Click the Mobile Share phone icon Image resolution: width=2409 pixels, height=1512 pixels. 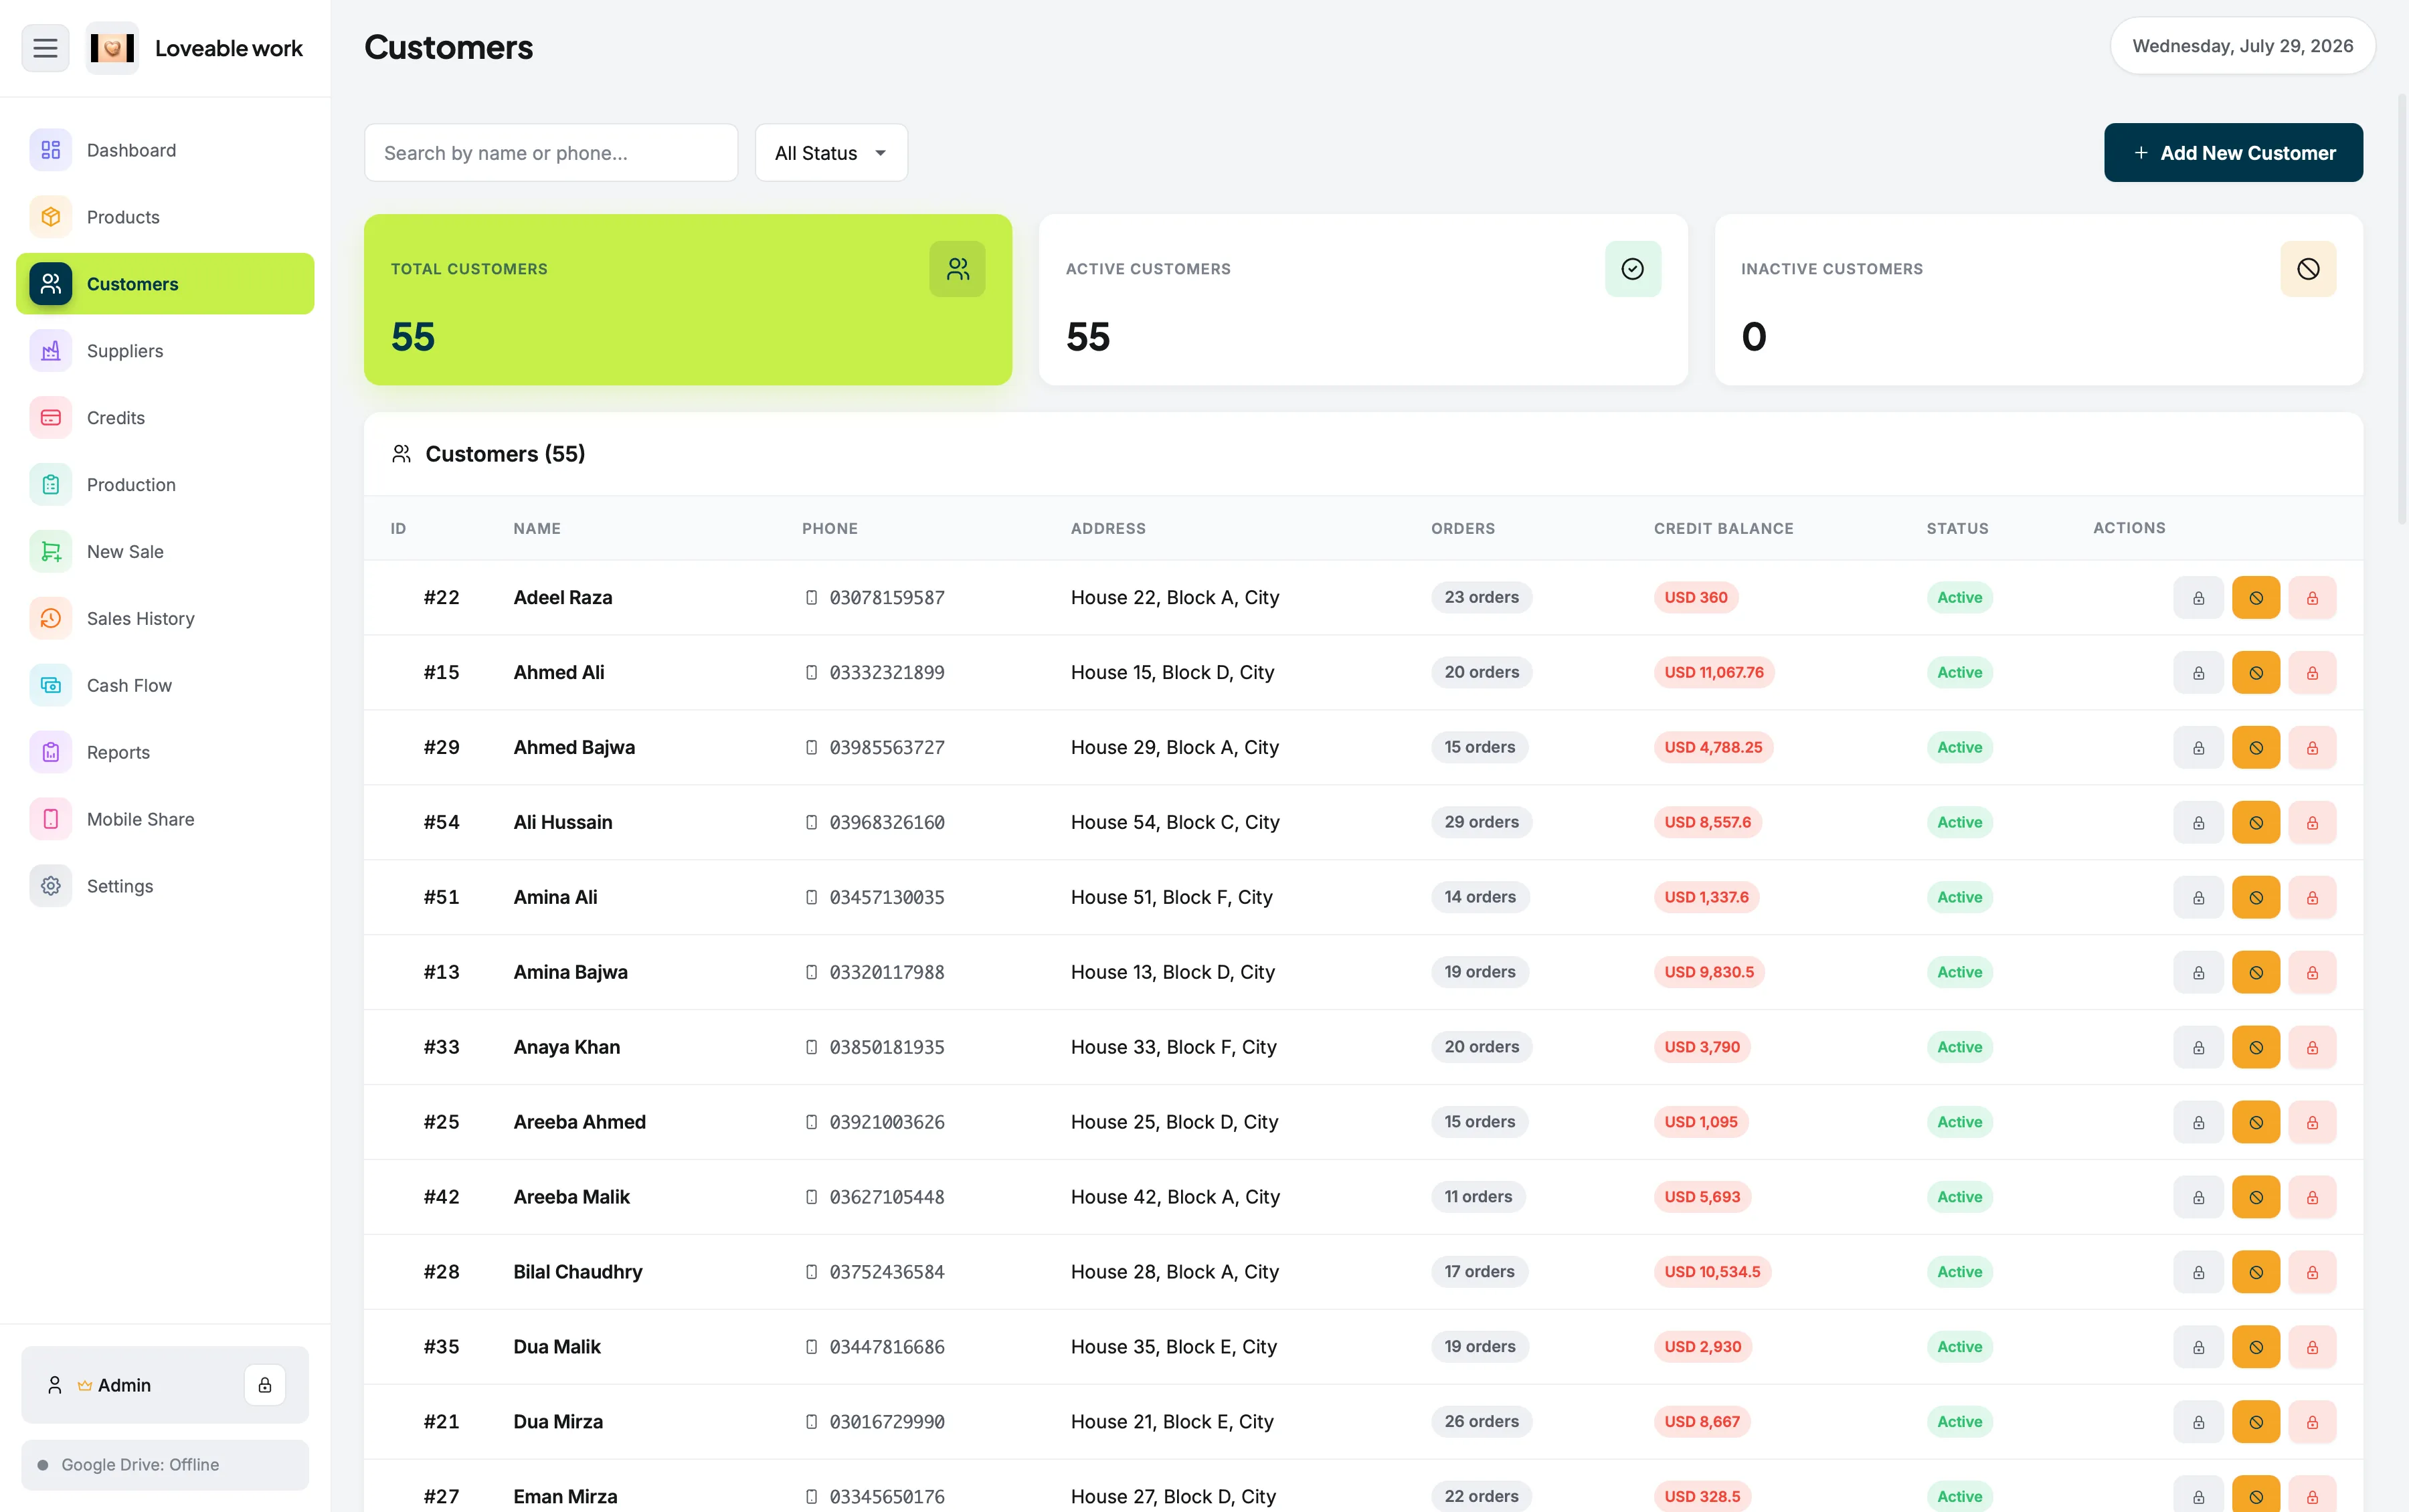[x=51, y=819]
